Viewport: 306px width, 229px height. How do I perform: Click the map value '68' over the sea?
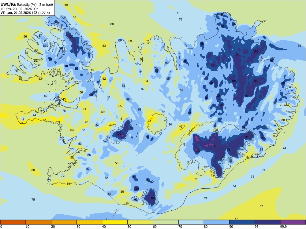(112, 24)
